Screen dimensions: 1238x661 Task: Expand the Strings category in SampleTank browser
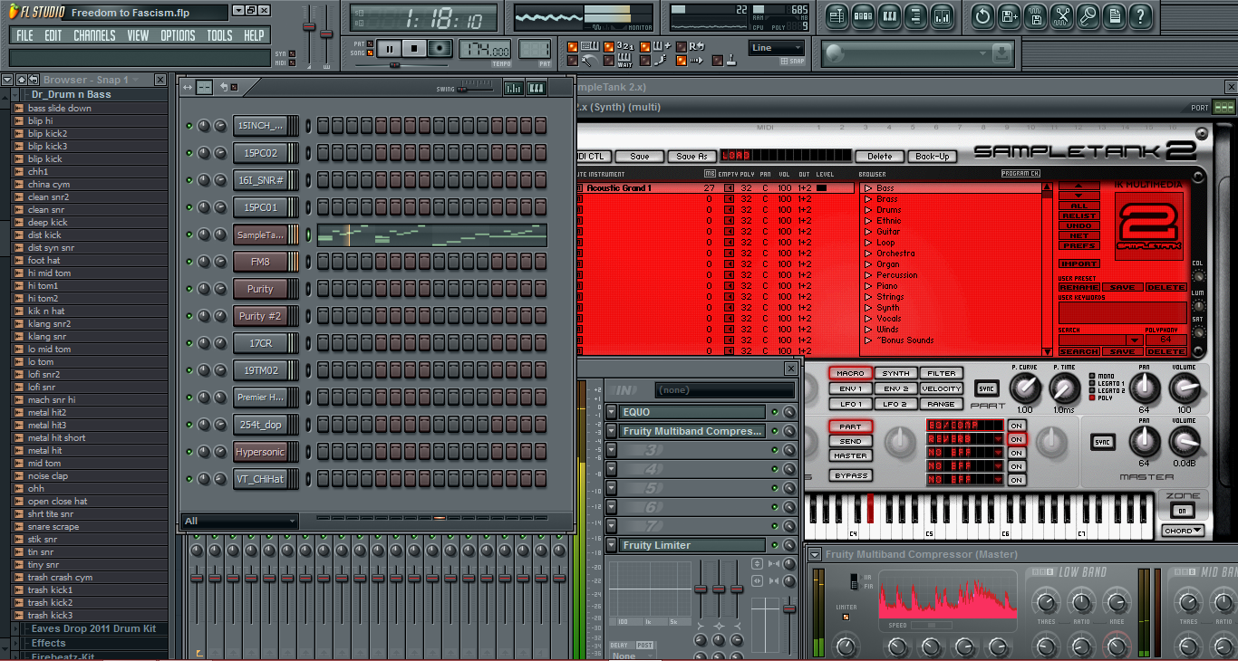(867, 297)
